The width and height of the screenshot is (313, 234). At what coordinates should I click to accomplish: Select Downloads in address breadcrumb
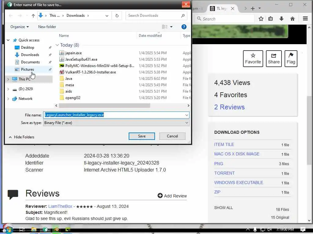pos(75,16)
